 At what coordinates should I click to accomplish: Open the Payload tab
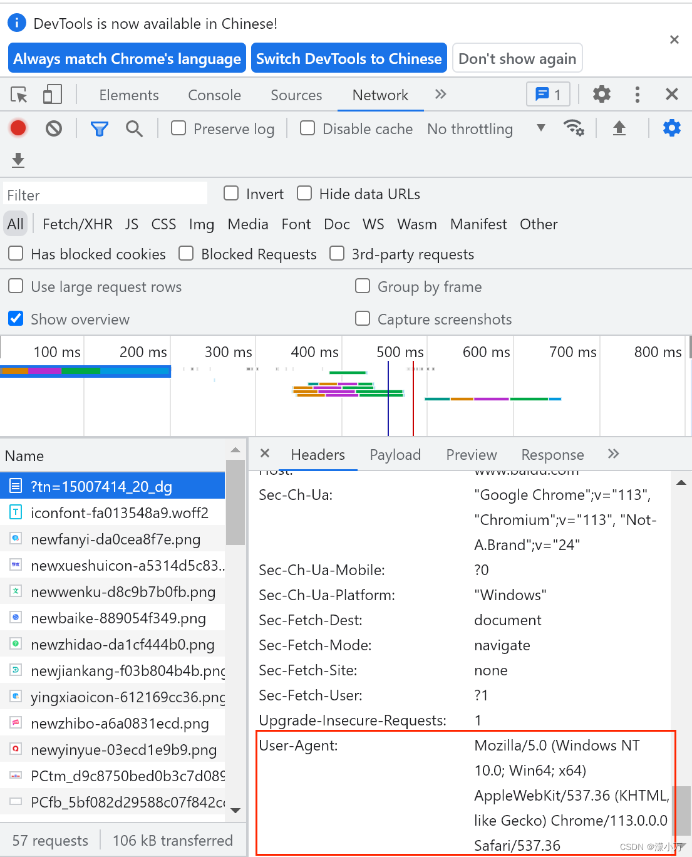click(x=395, y=455)
